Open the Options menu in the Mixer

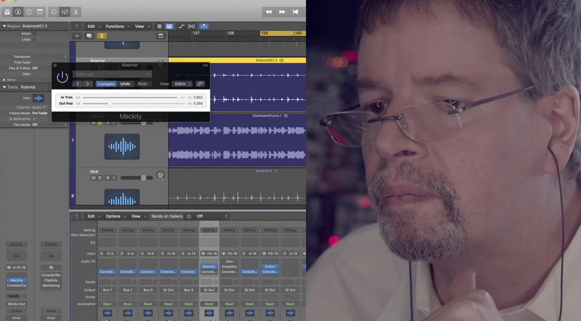113,216
